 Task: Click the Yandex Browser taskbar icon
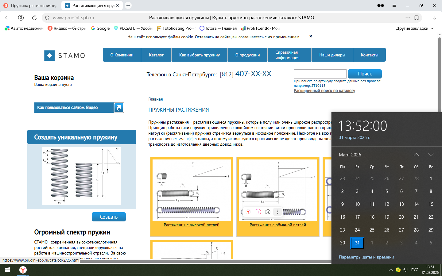(x=23, y=270)
